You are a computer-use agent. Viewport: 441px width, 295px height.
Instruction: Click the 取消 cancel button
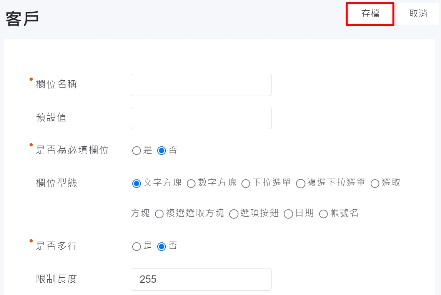click(418, 14)
